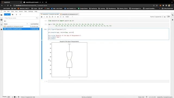Open the Running Terminals and Kernels panel

[x=1, y=20]
